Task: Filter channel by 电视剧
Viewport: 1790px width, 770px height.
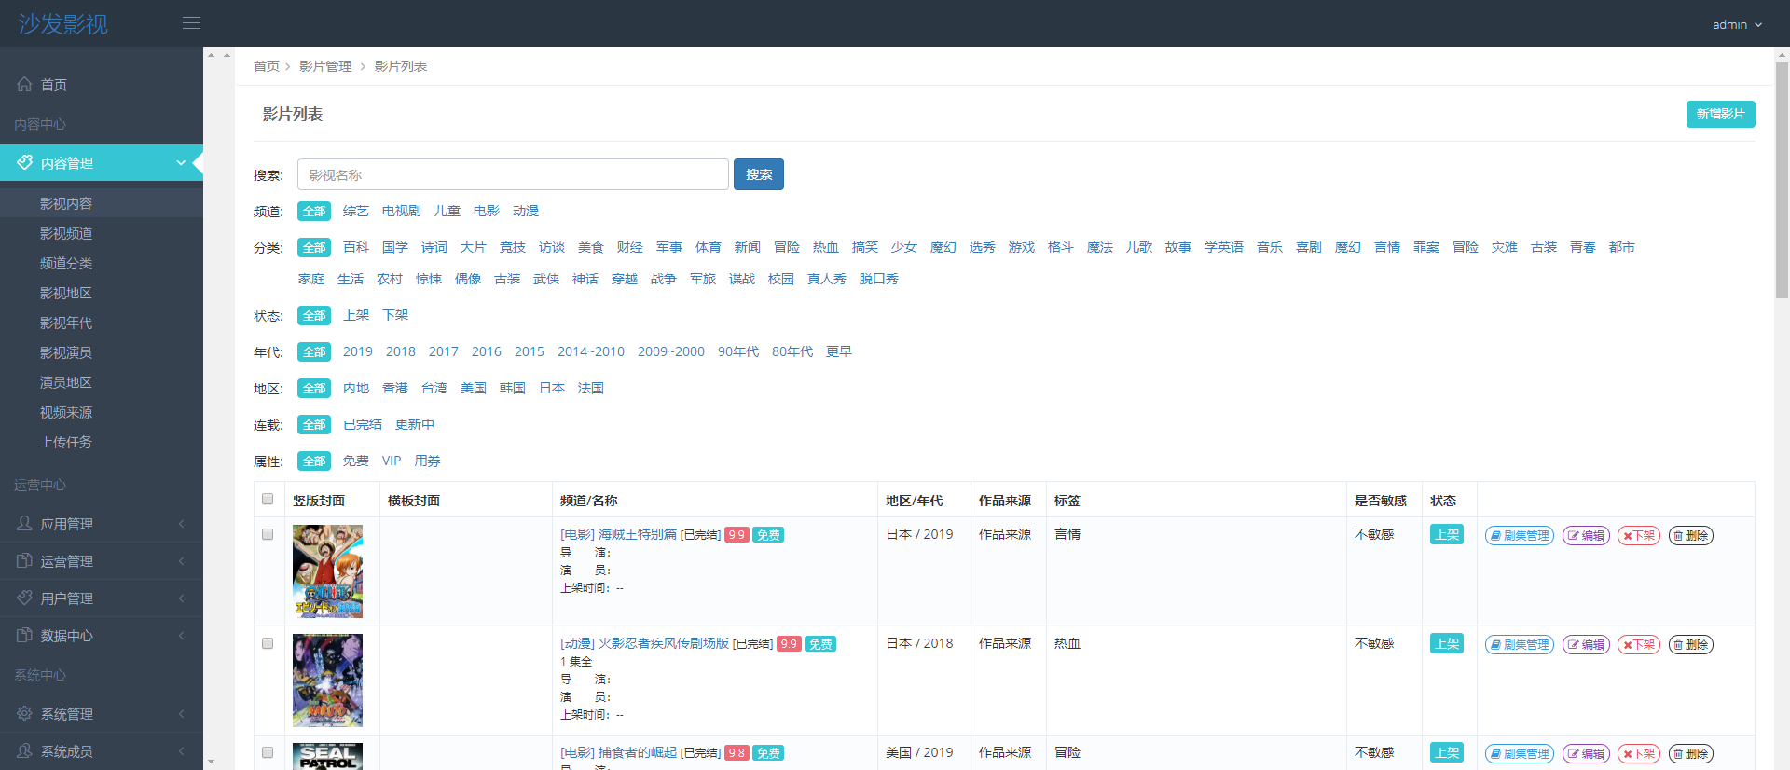Action: (x=401, y=211)
